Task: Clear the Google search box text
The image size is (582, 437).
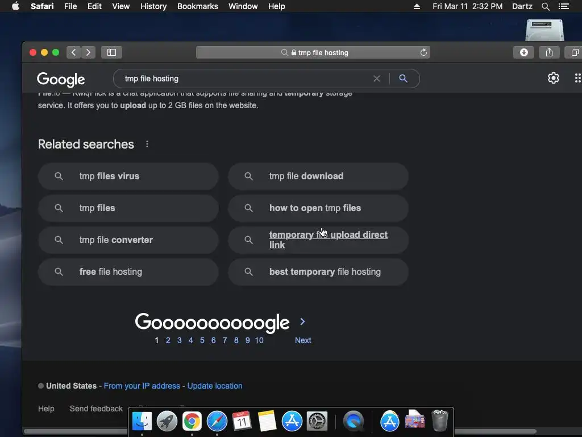Action: (377, 79)
